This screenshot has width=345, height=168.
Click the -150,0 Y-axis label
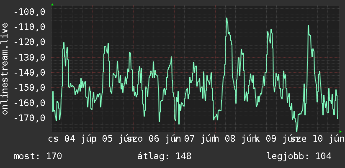(x=30, y=88)
